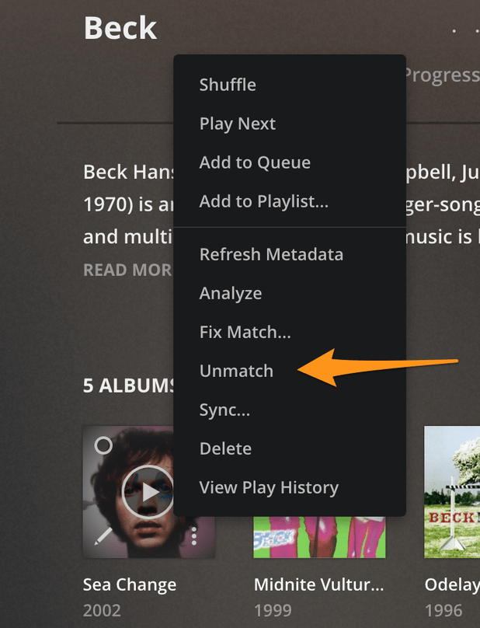Select Delete from the menu

point(290,448)
